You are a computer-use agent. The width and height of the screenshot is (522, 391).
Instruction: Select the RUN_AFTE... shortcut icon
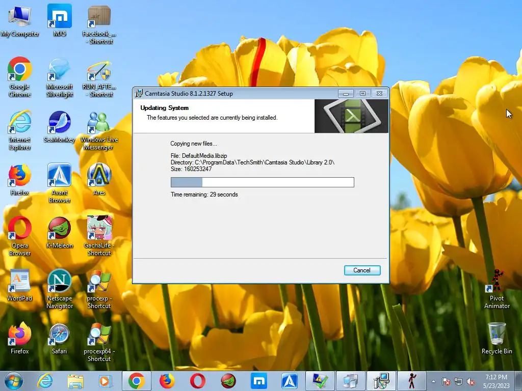point(99,78)
